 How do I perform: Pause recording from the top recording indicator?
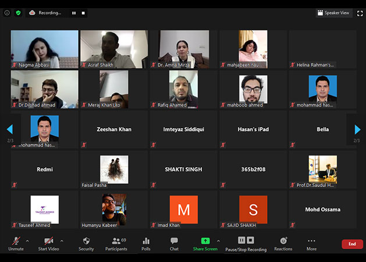click(74, 13)
